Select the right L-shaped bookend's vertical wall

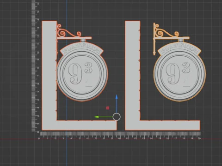pyautogui.click(x=132, y=71)
